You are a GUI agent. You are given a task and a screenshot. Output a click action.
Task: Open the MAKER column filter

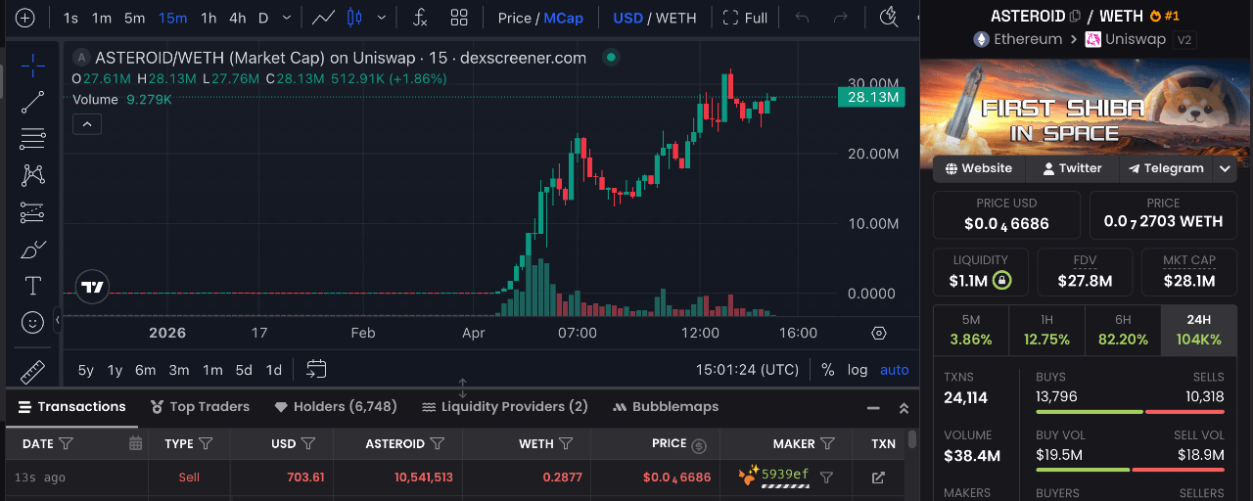tap(827, 443)
